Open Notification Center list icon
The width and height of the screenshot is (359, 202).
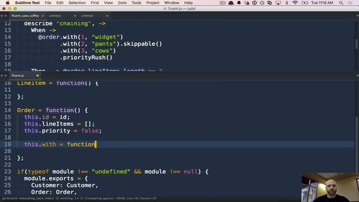click(x=350, y=3)
